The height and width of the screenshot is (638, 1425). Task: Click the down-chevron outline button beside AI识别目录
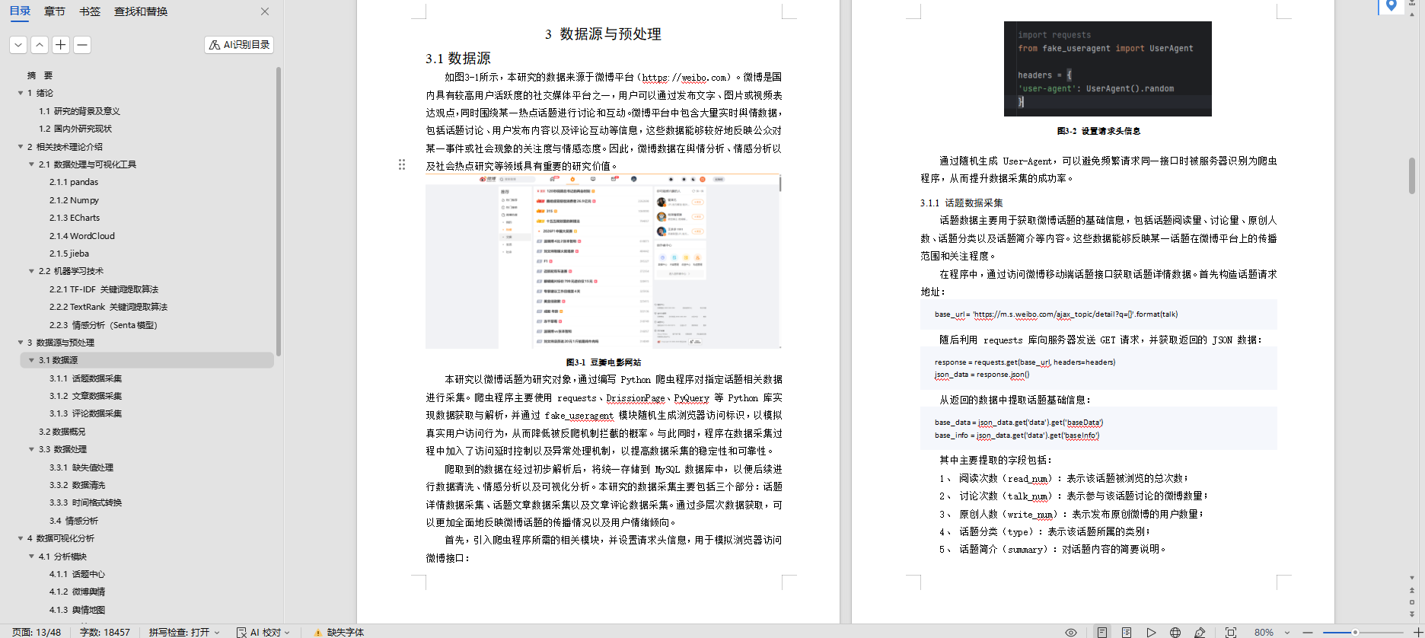[x=18, y=45]
